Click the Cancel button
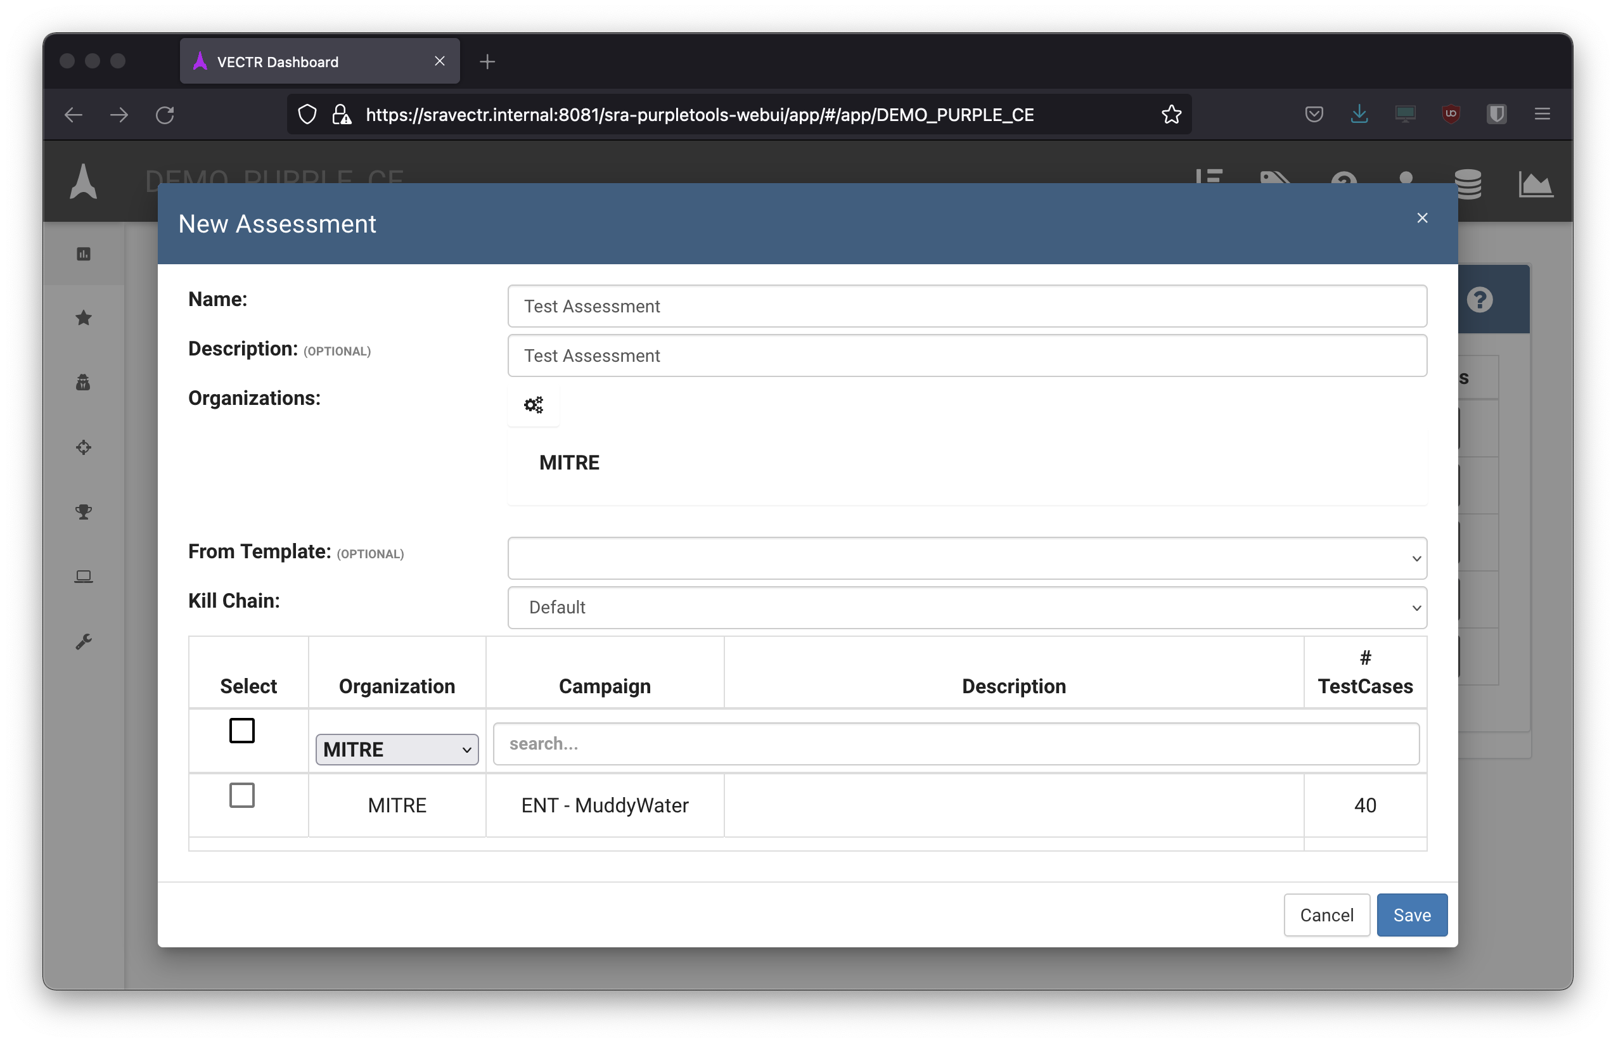Screen dimensions: 1616x1043 (x=1327, y=915)
